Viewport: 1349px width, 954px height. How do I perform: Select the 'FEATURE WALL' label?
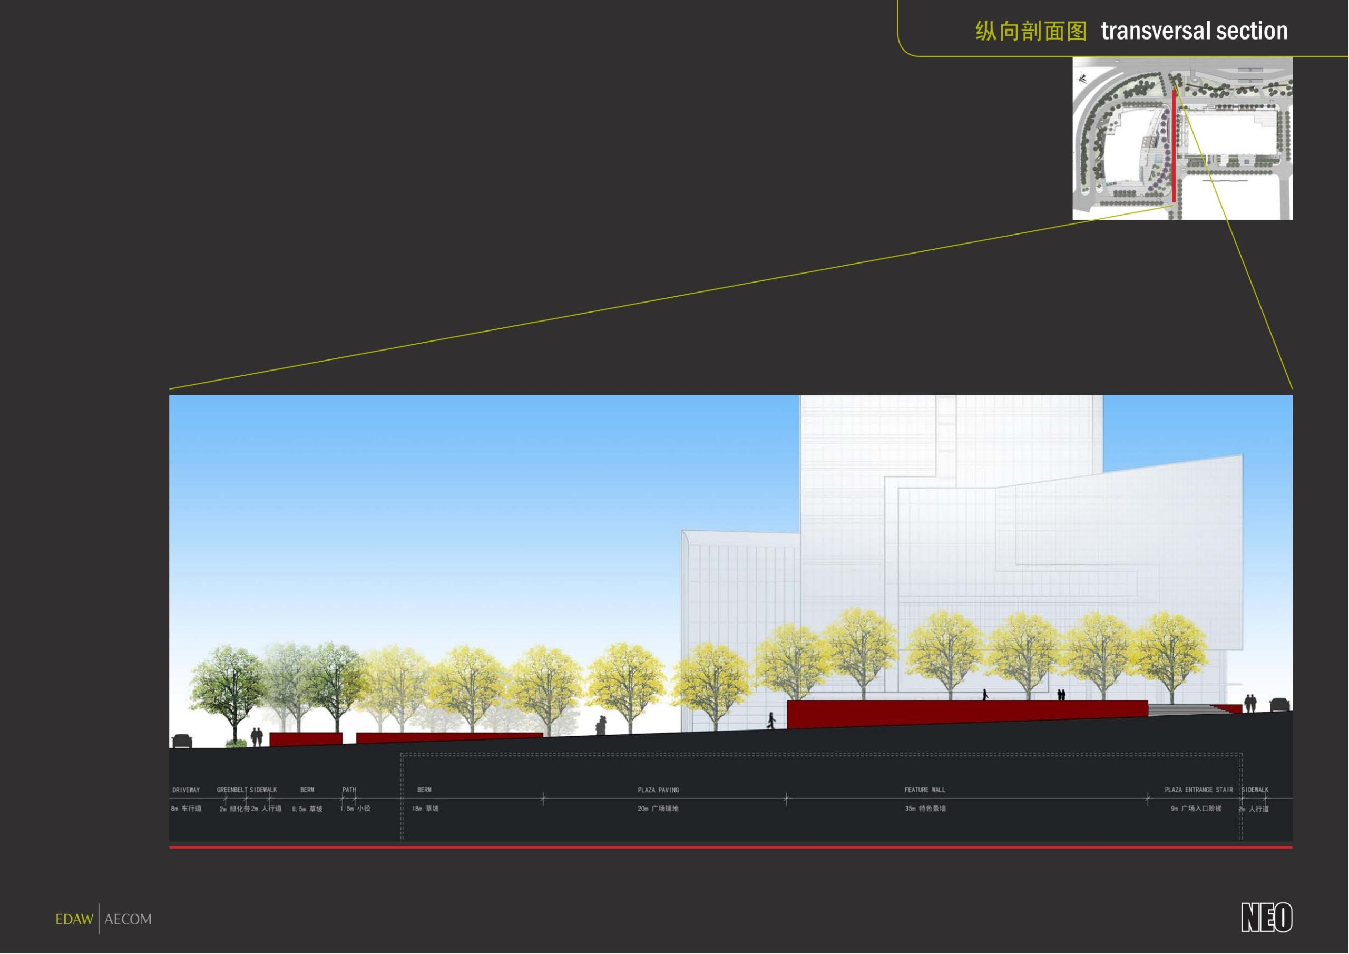pos(925,790)
